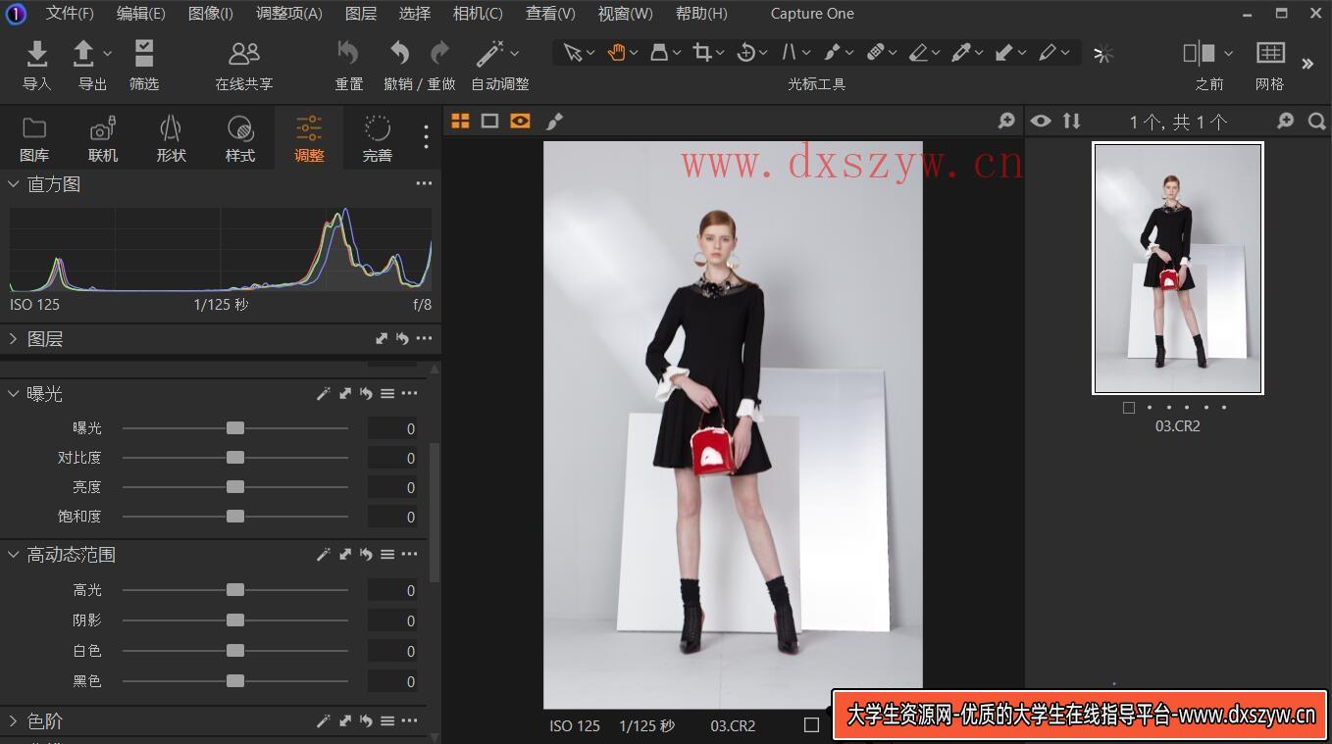Image resolution: width=1332 pixels, height=744 pixels.
Task: Click the brush icon in viewer bar
Action: pos(554,121)
